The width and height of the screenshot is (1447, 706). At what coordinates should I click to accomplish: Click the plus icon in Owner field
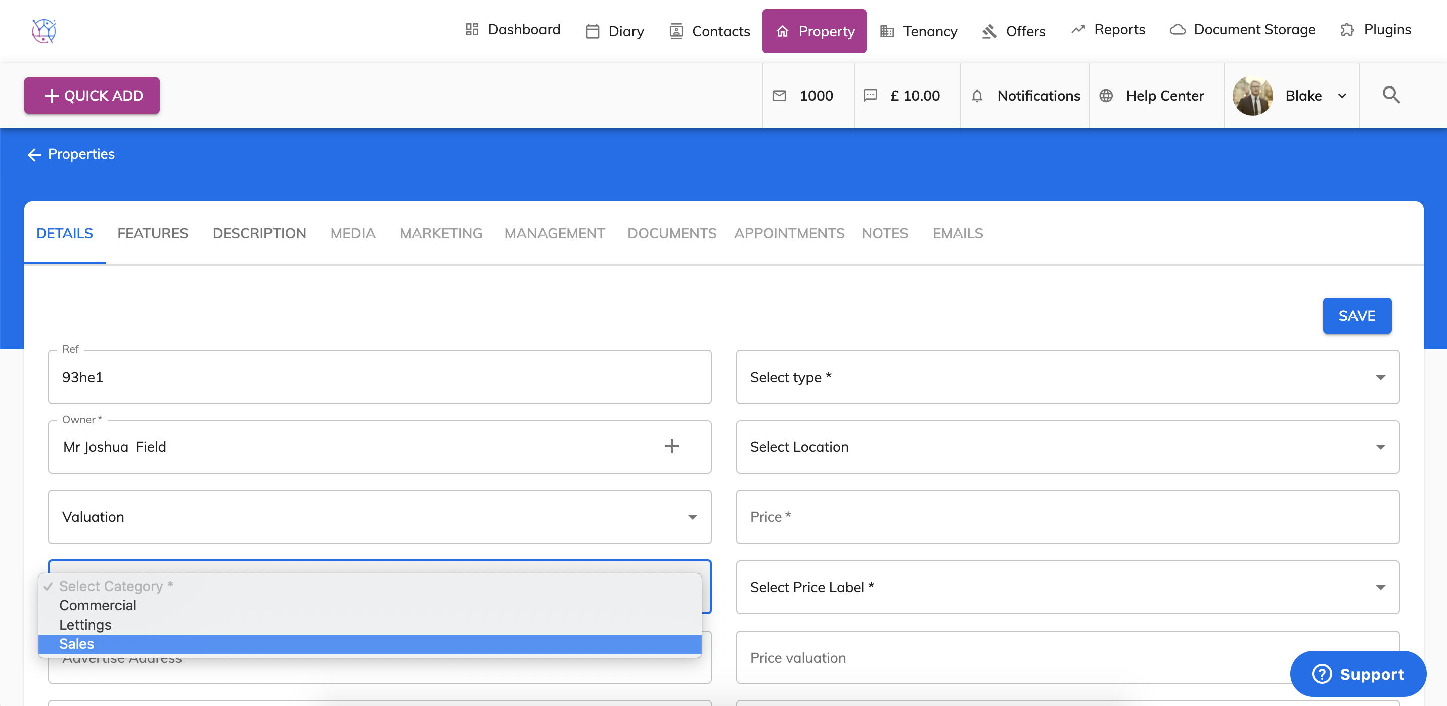(x=671, y=447)
